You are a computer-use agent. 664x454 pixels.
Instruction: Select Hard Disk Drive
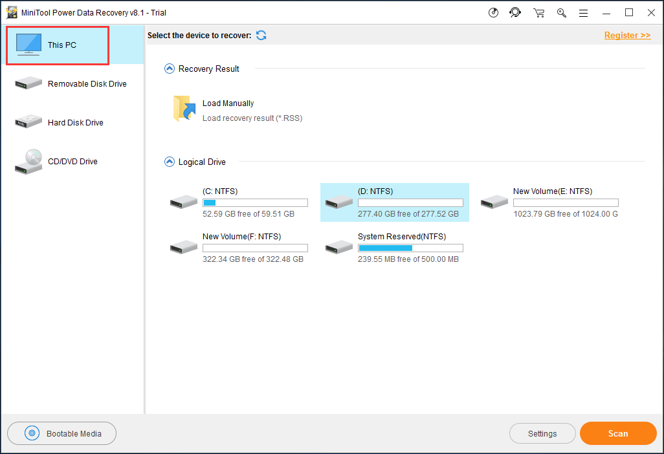[73, 123]
